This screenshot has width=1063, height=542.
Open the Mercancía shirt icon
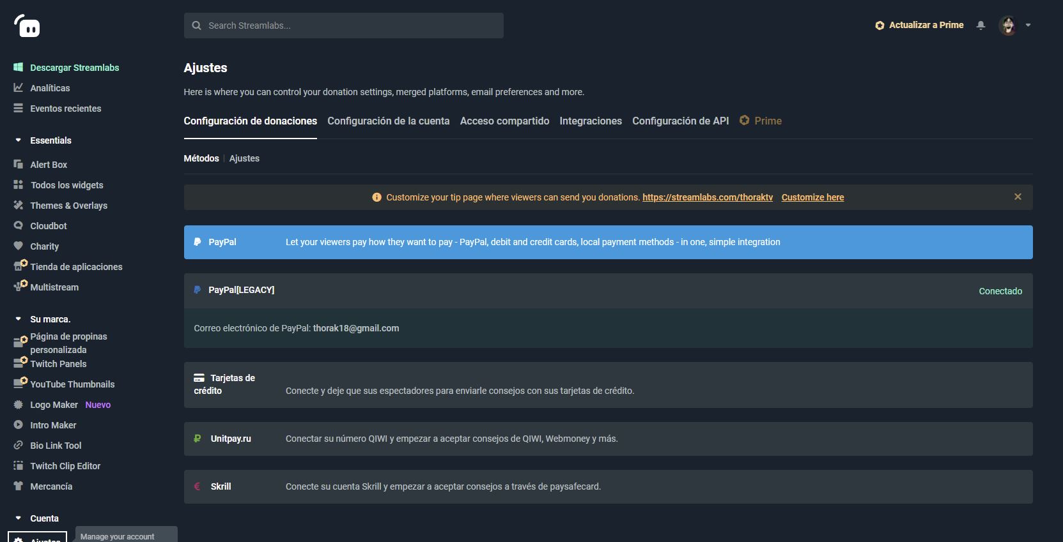[19, 486]
